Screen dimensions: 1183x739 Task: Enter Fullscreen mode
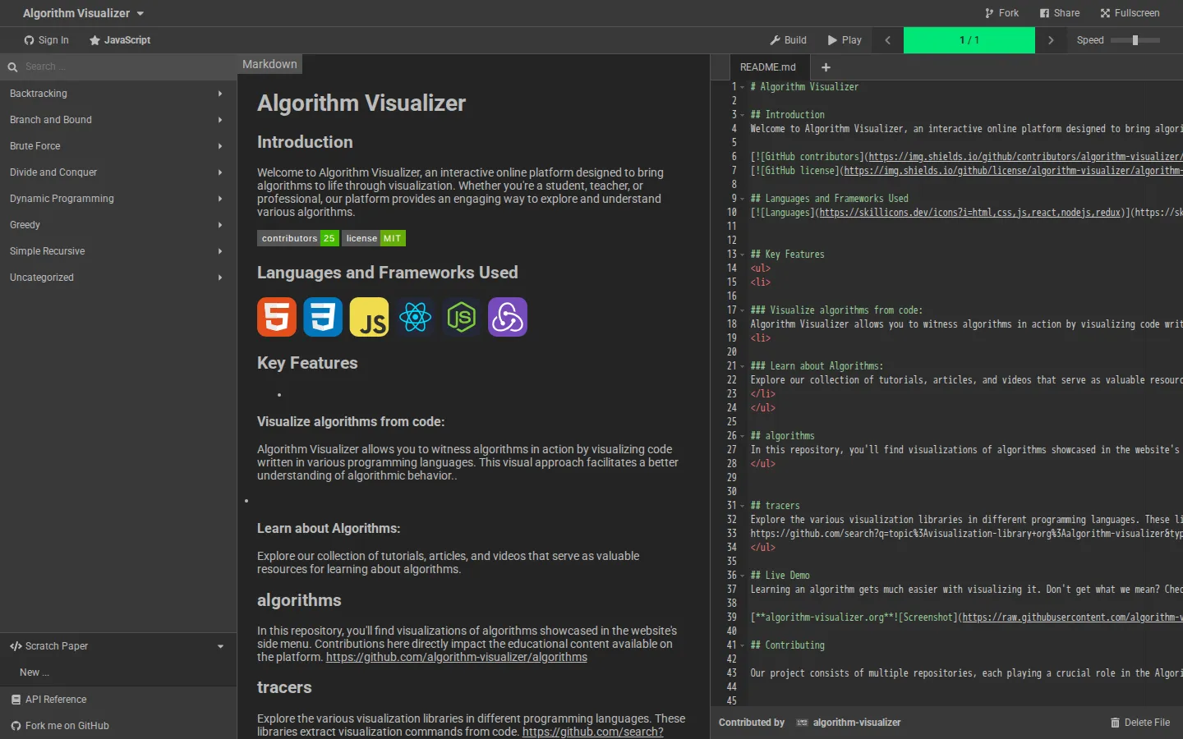click(x=1130, y=13)
